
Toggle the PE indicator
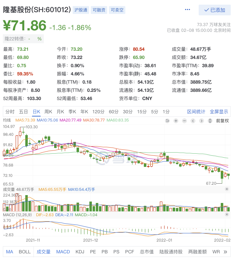(93, 252)
